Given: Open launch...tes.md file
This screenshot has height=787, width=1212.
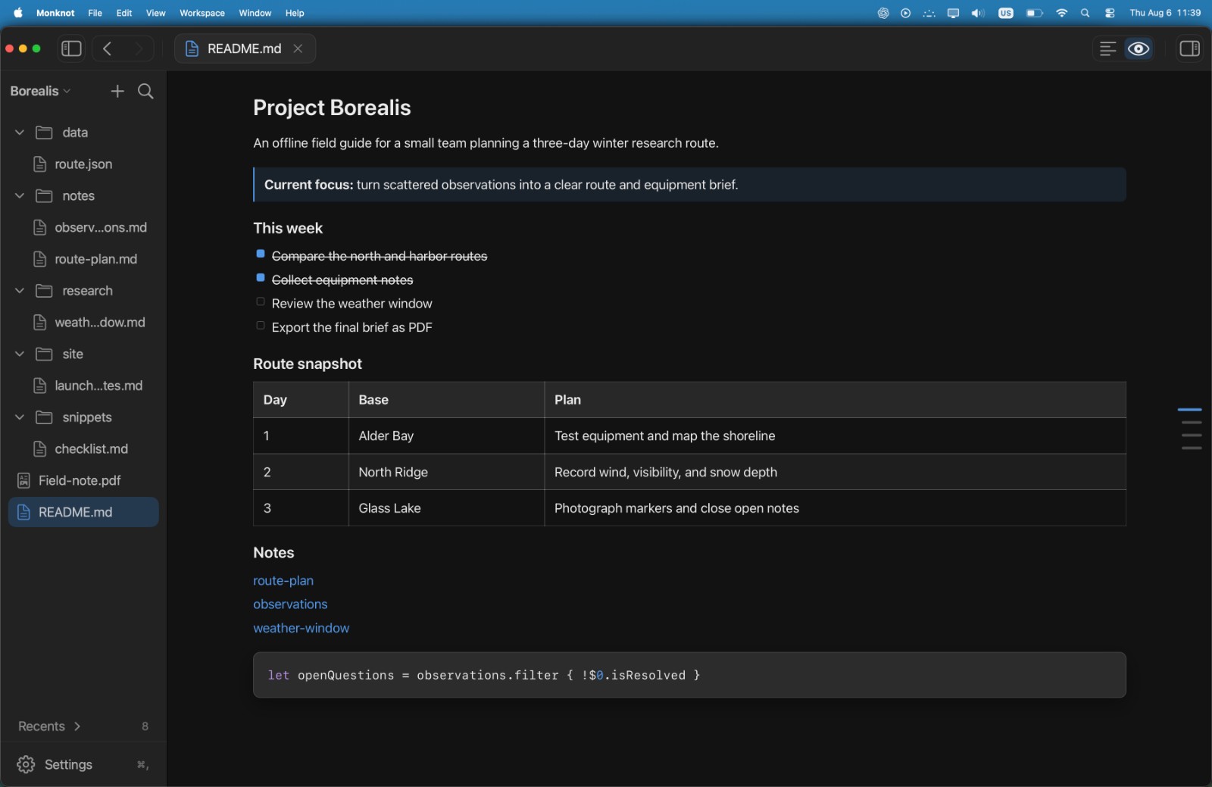Looking at the screenshot, I should tap(83, 386).
